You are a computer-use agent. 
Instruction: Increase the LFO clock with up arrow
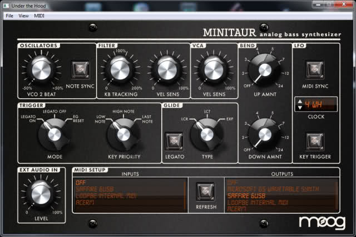point(300,101)
